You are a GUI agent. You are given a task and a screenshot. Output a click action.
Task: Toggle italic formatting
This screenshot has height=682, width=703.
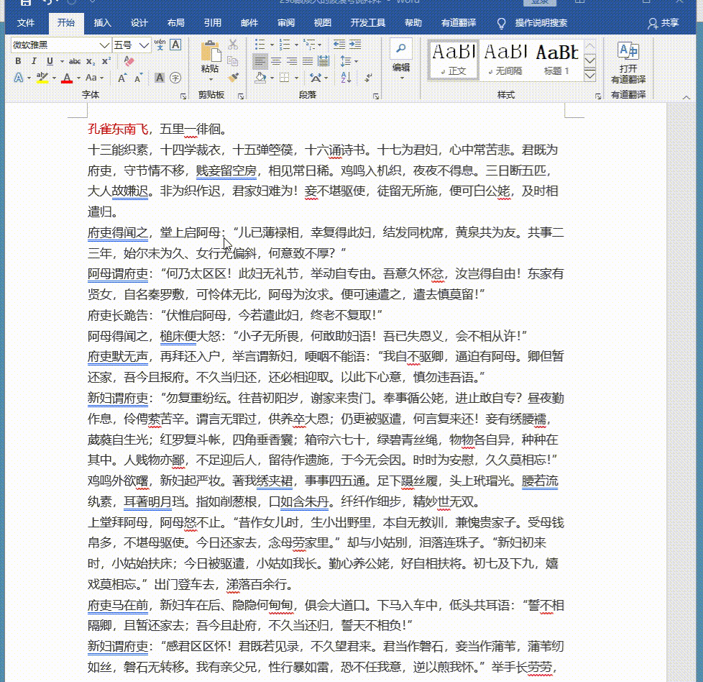34,61
